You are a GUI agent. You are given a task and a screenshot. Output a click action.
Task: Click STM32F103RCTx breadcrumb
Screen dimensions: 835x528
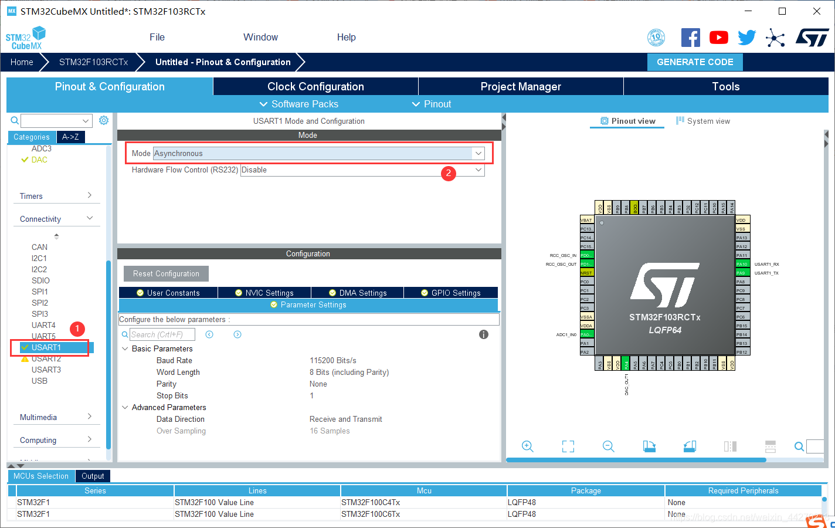pyautogui.click(x=93, y=62)
